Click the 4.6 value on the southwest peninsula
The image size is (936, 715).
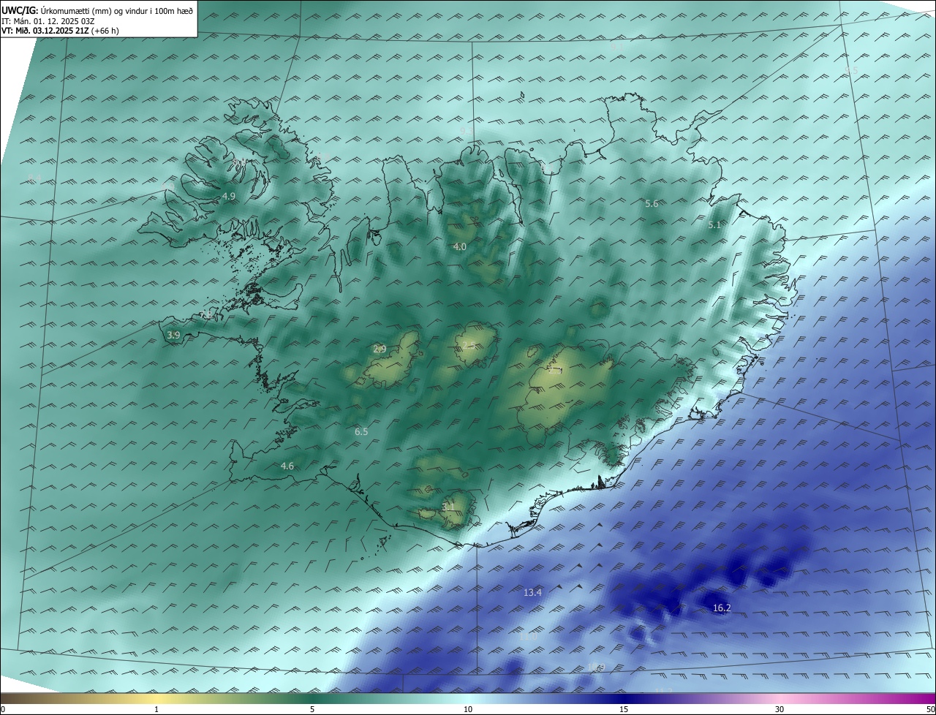point(287,466)
